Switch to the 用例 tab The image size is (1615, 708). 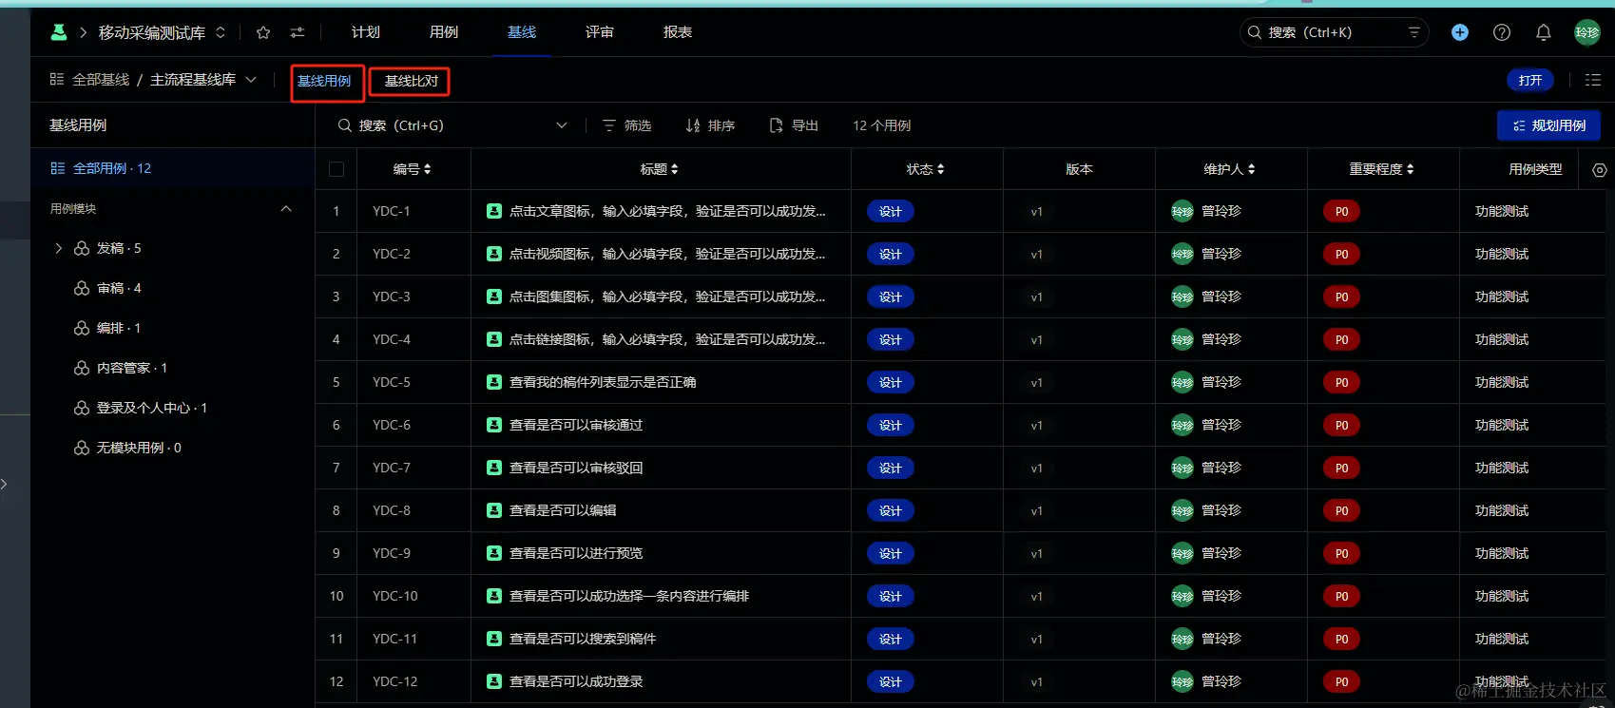coord(444,32)
